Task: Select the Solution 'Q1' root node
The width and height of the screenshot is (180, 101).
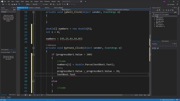Action: [x=162, y=14]
